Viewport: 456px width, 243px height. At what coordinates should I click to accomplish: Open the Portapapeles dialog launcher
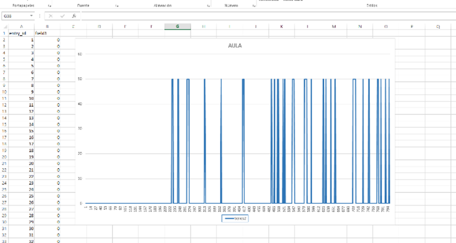(50, 6)
